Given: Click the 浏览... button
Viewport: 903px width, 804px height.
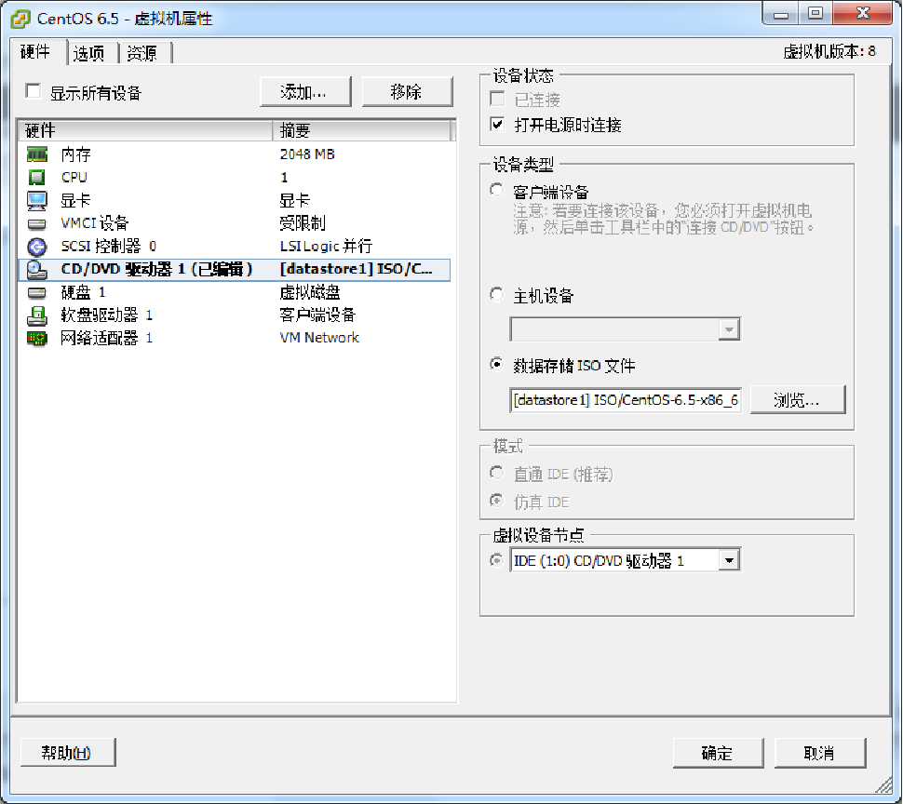Looking at the screenshot, I should click(798, 400).
